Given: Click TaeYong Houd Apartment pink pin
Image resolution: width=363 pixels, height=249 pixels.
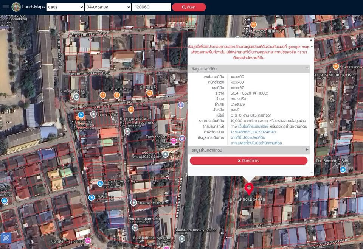Looking at the screenshot, I should coord(174,141).
